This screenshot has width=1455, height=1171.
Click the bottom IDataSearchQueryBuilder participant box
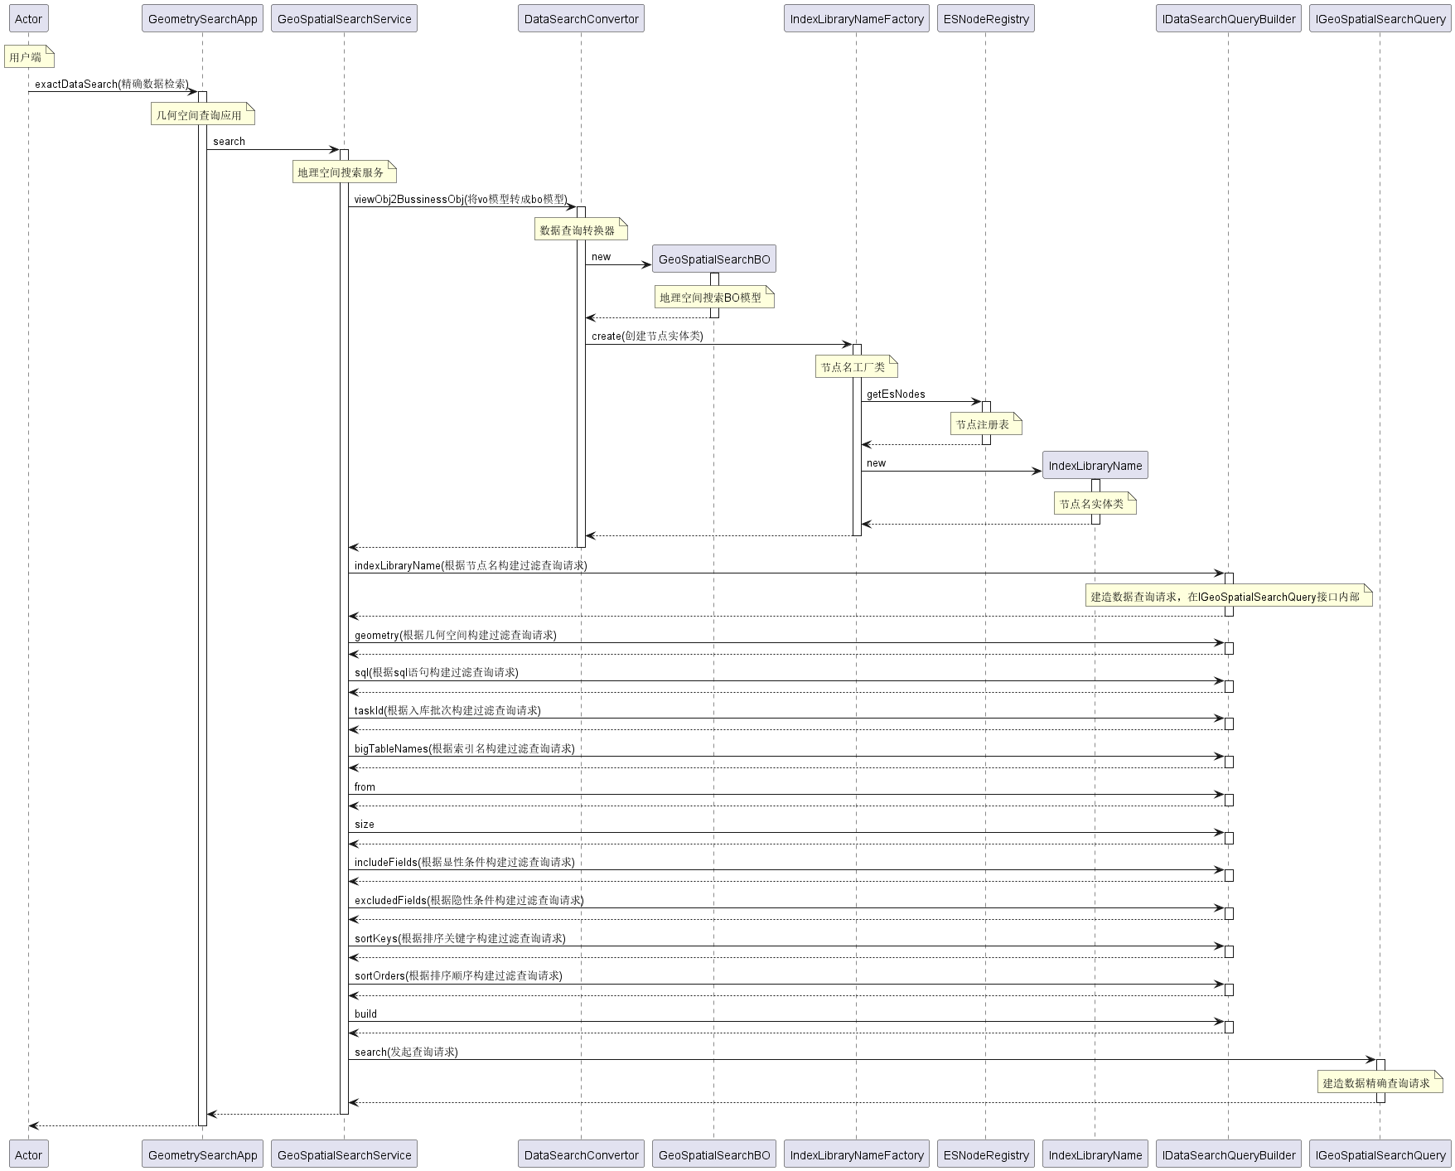click(x=1228, y=1154)
